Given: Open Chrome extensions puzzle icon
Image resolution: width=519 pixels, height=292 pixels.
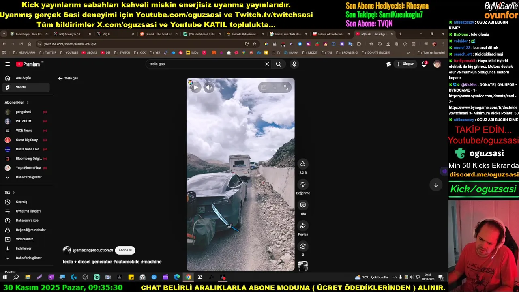Looking at the screenshot, I should point(359,44).
